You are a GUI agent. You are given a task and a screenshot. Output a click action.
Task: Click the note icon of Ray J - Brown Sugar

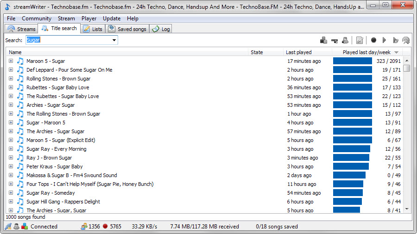20,158
